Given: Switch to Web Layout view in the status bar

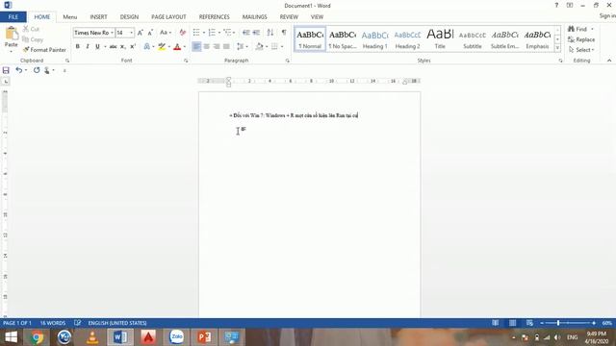Looking at the screenshot, I should [x=529, y=323].
